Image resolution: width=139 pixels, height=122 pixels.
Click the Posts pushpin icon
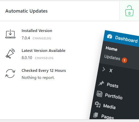(x=101, y=83)
